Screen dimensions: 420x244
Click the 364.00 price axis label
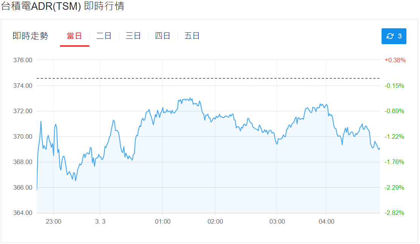pos(23,213)
